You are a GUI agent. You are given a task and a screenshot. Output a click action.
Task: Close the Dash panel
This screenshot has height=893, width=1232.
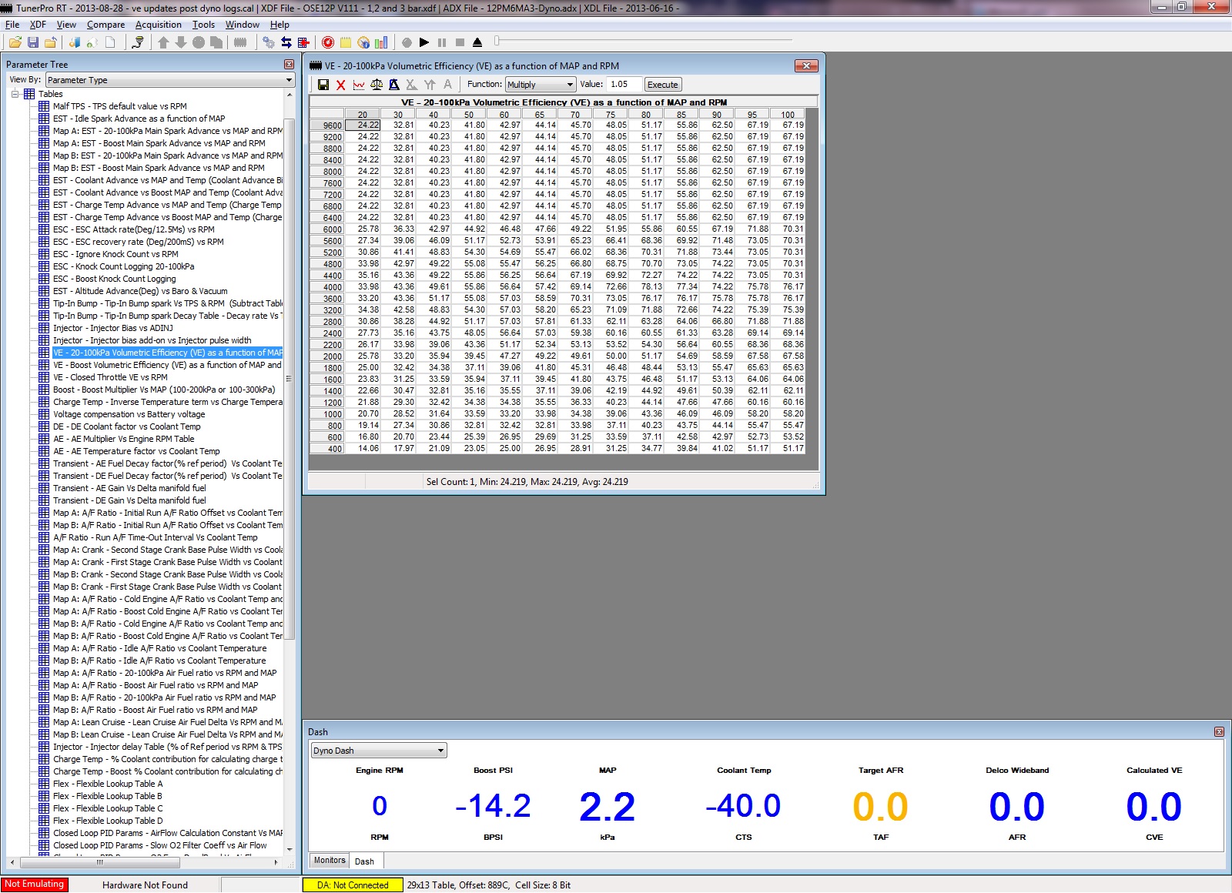pos(1219,732)
